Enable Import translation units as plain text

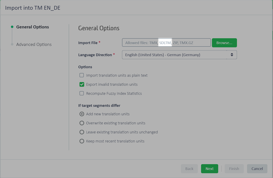82,75
